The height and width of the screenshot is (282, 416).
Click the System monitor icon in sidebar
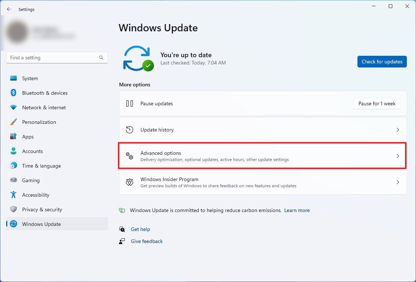click(13, 78)
